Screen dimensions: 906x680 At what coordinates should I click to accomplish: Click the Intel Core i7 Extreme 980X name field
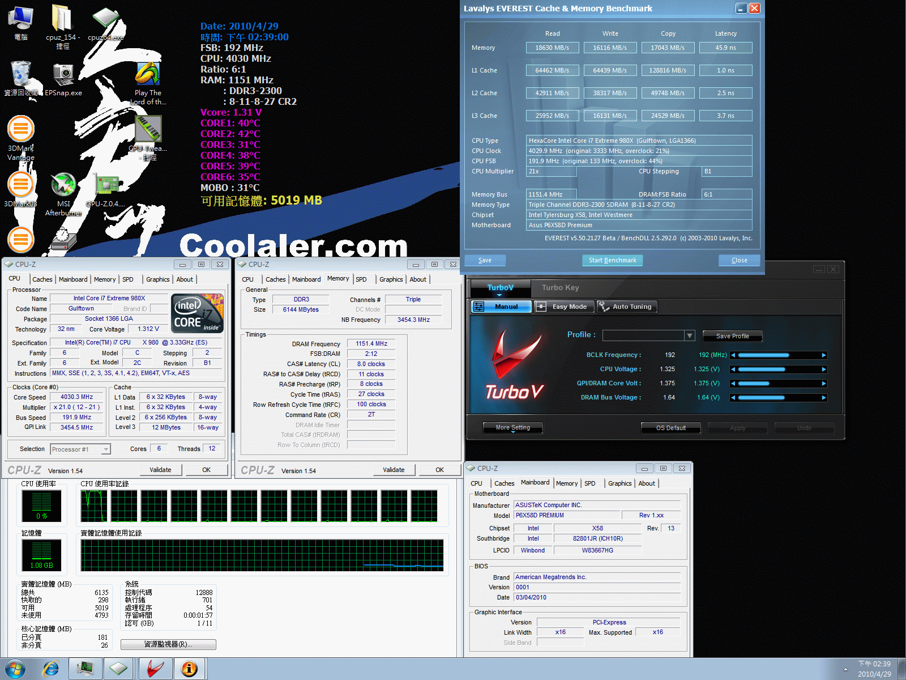(109, 298)
